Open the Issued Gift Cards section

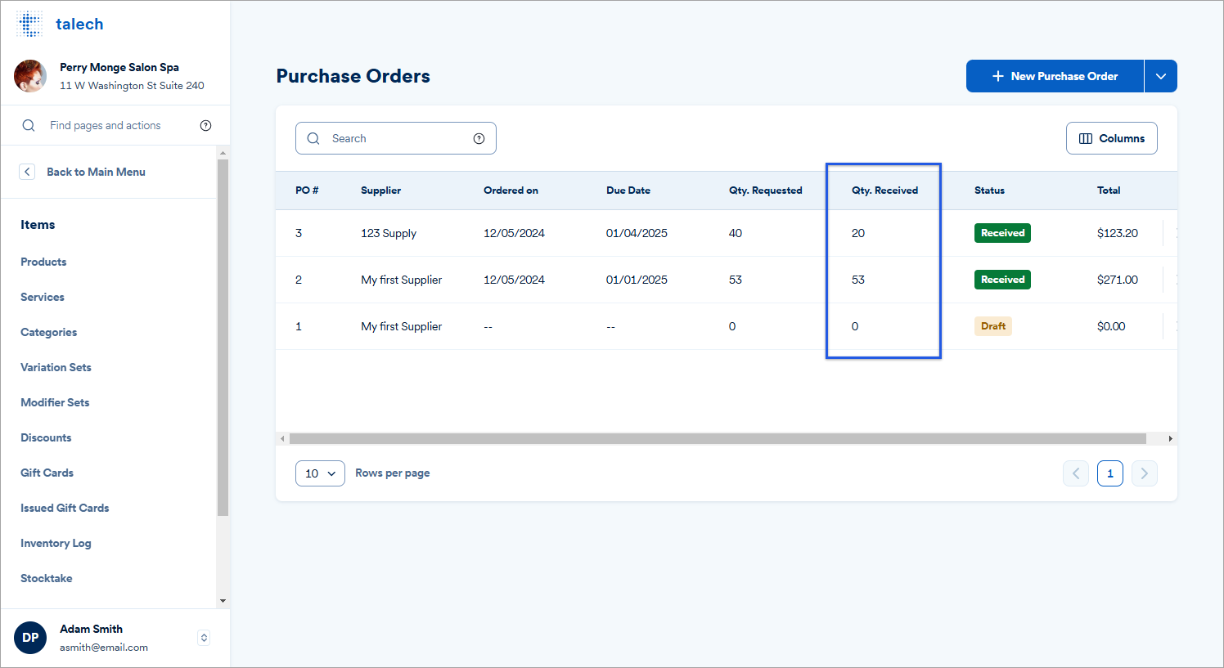pos(65,508)
